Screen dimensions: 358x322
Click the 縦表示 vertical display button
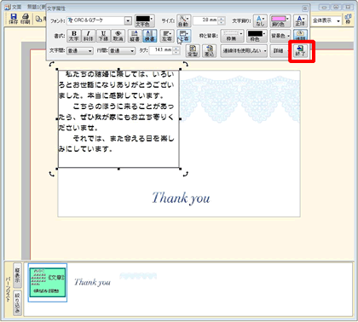(x=18, y=274)
